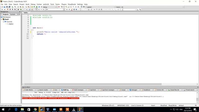Click the Line 9, Column 33 status
Image resolution: width=199 pixels, height=112 pixels.
[137, 105]
